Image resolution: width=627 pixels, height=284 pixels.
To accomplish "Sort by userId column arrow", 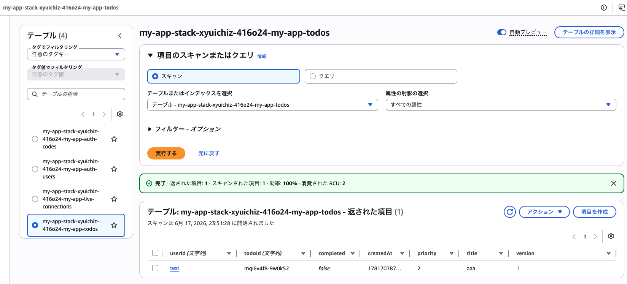I will pyautogui.click(x=229, y=253).
